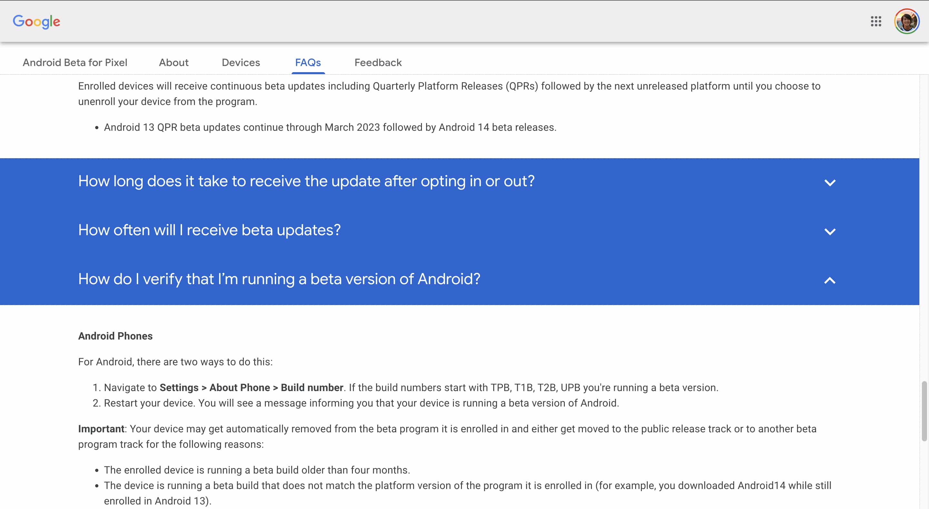Viewport: 929px width, 509px height.
Task: Open the Feedback tab
Action: point(378,62)
